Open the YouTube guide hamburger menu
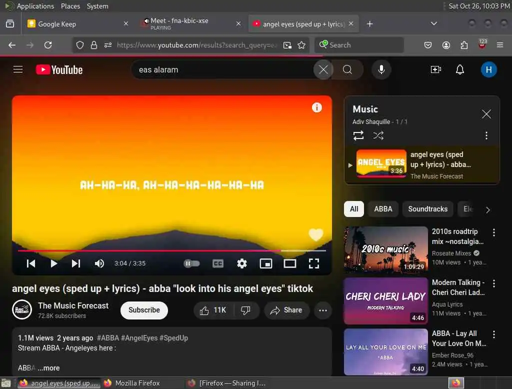Screen dimensions: 512x389 click(18, 69)
